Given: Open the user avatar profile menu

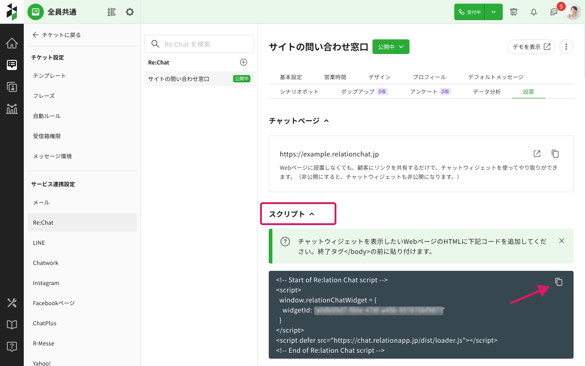Looking at the screenshot, I should click(x=573, y=12).
